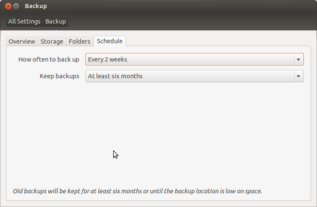The height and width of the screenshot is (207, 317).
Task: Go back to All Settings
Action: point(24,21)
